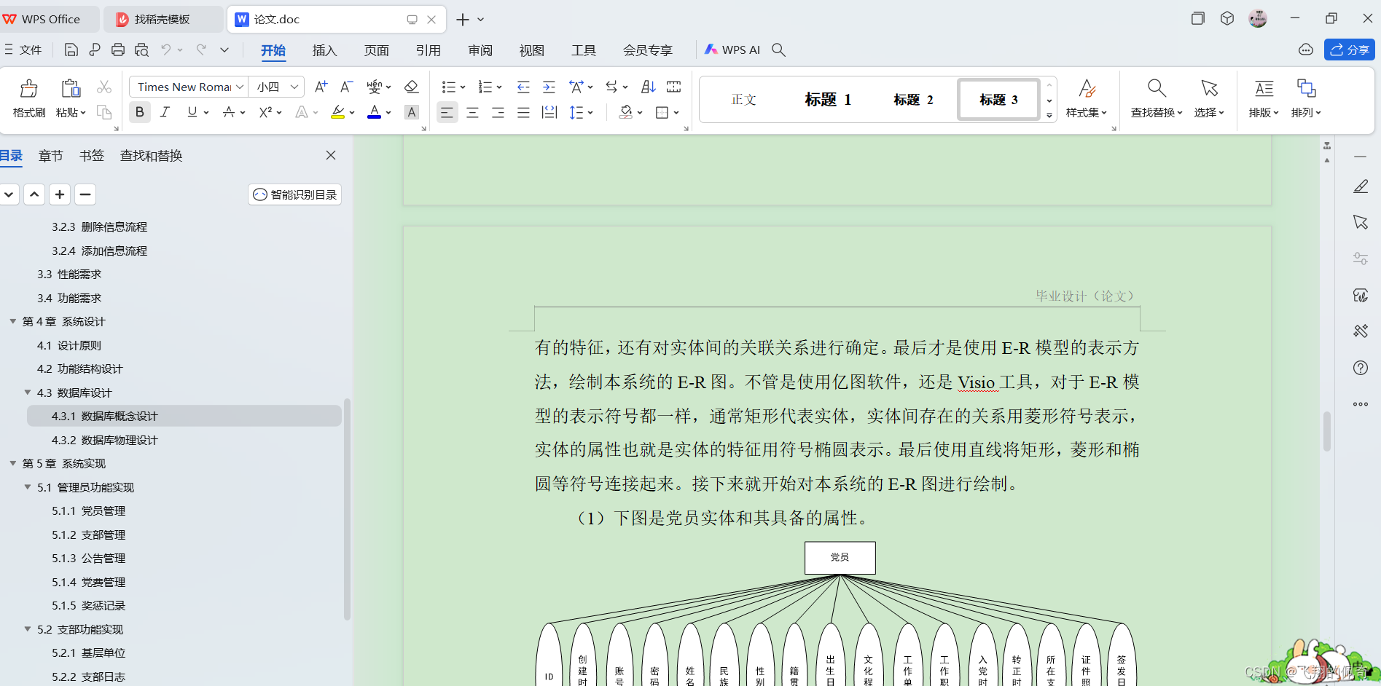Click the Cut scissors icon
The height and width of the screenshot is (686, 1381).
point(104,87)
